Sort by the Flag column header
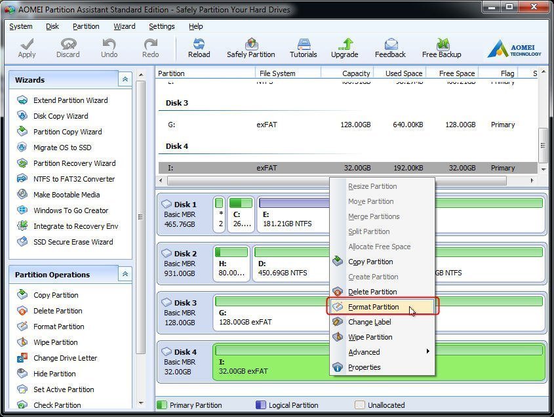The height and width of the screenshot is (417, 554). (x=498, y=73)
